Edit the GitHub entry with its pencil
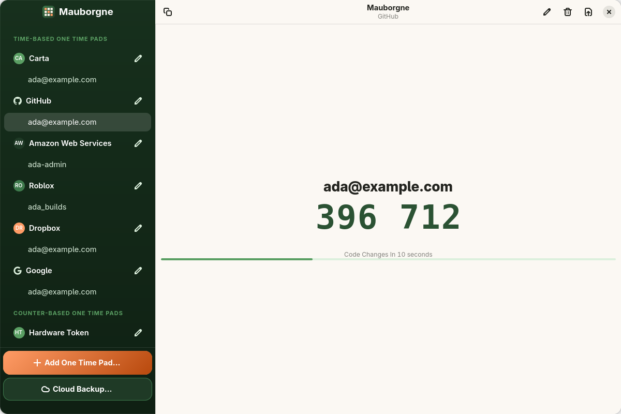The image size is (621, 414). [x=138, y=101]
